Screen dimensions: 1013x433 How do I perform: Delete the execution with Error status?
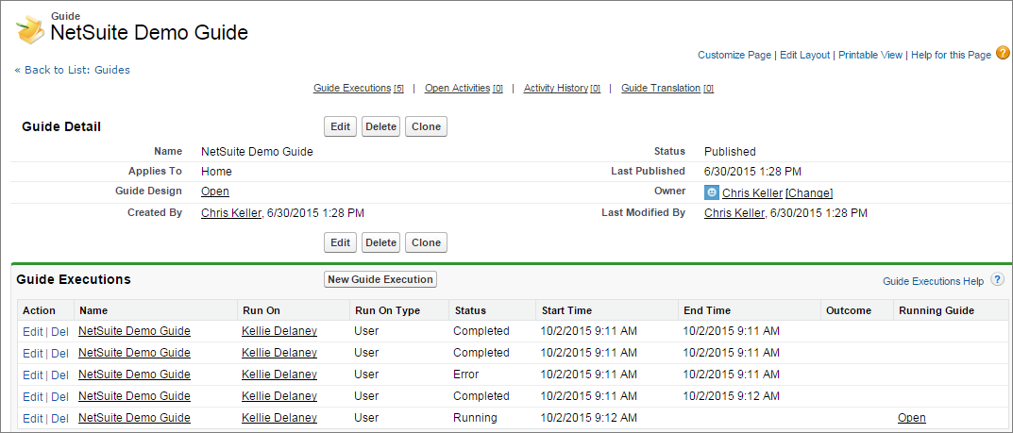pyautogui.click(x=60, y=375)
